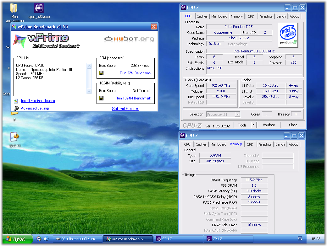
Task: Click the Validate button in CPU-Z
Action: 269,125
